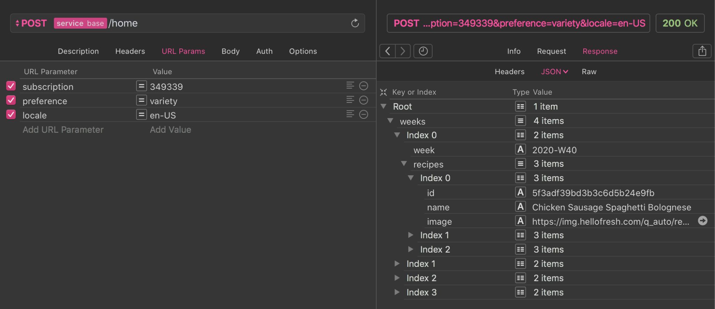The width and height of the screenshot is (715, 309).
Task: Select the URL Params tab
Action: [x=183, y=51]
